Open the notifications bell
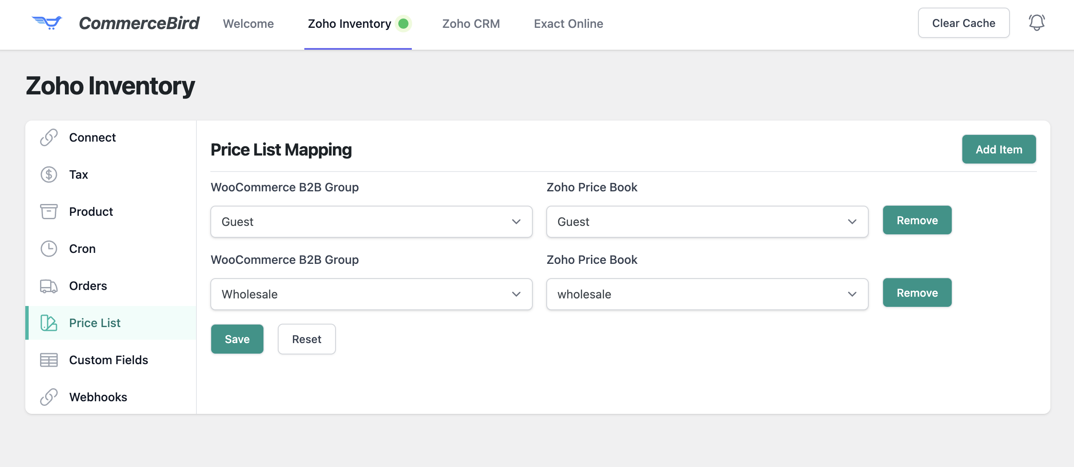 [1036, 23]
